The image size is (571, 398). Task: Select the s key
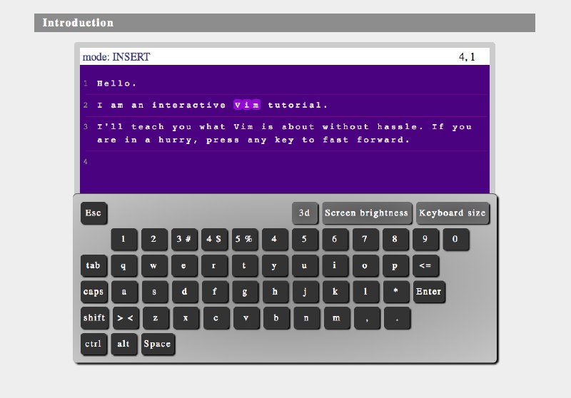click(x=155, y=292)
